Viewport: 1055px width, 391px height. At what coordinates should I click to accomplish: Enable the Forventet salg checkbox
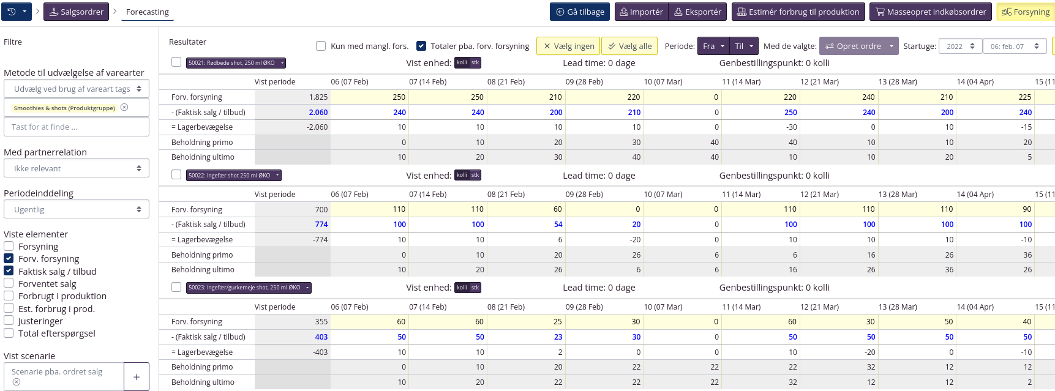point(9,283)
